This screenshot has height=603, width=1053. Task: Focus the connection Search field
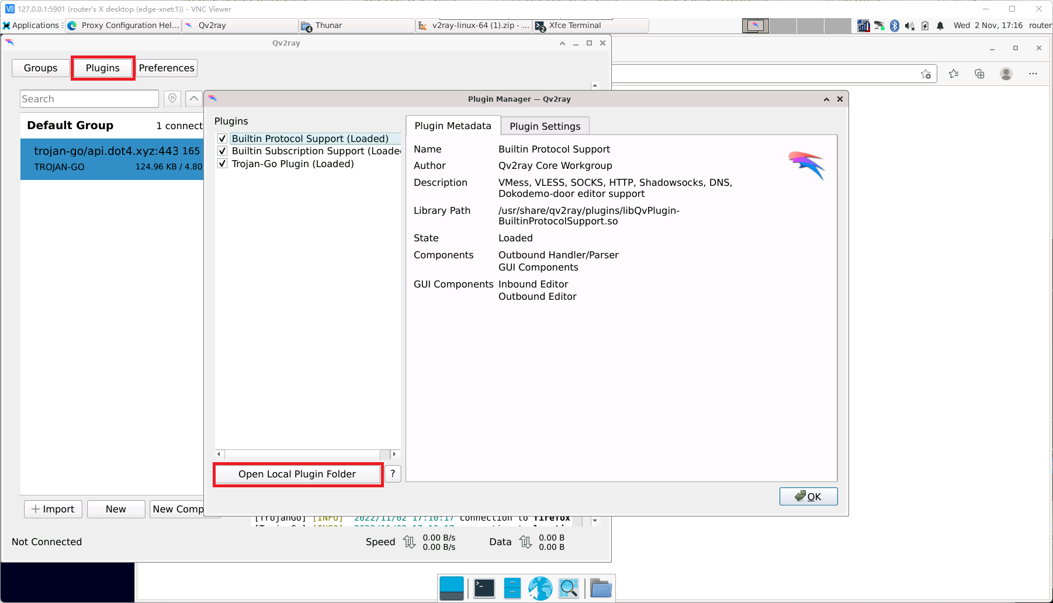click(x=89, y=99)
